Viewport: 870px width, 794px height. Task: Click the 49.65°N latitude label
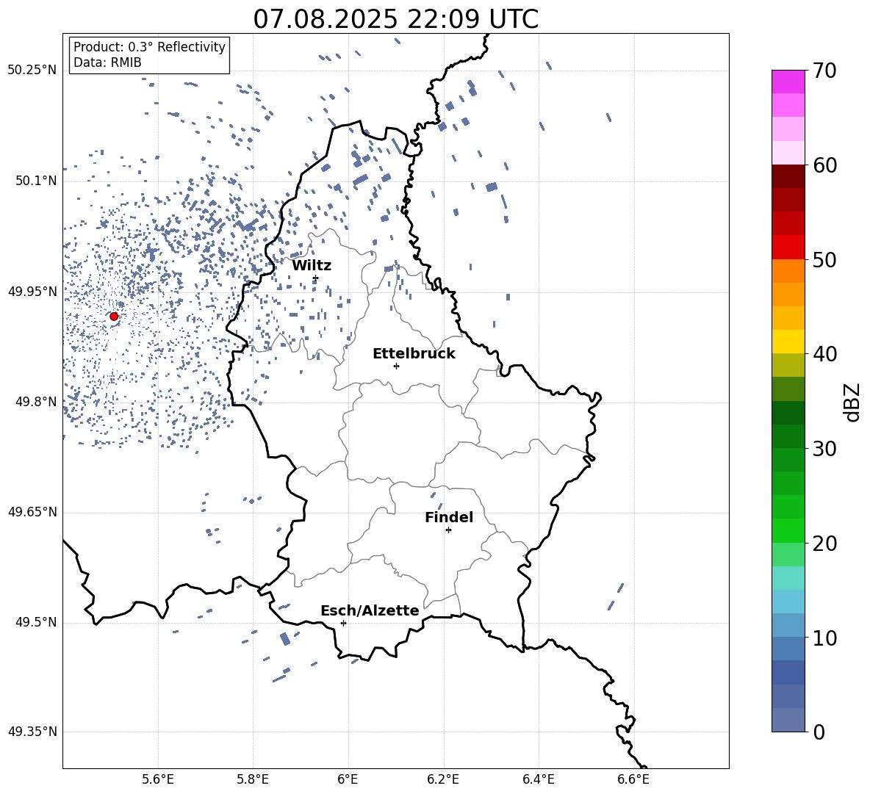[x=32, y=512]
